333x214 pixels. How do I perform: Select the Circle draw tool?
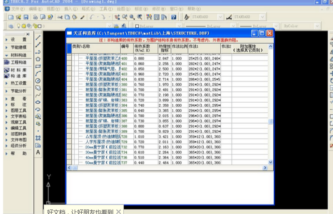38,81
